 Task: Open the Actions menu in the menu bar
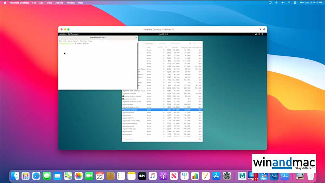[59, 3]
